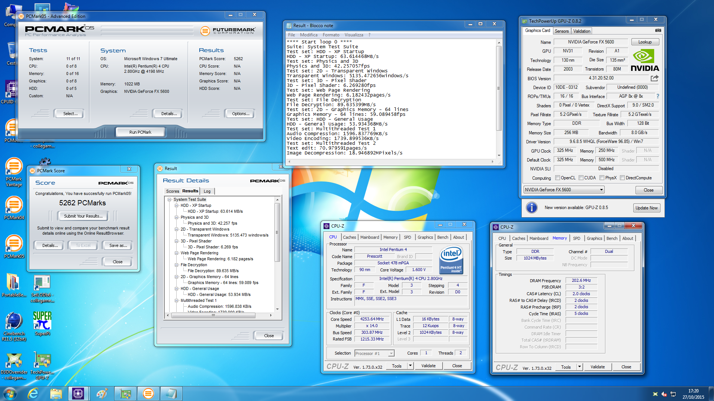Click Lookup button in GPU-Z

(x=645, y=42)
